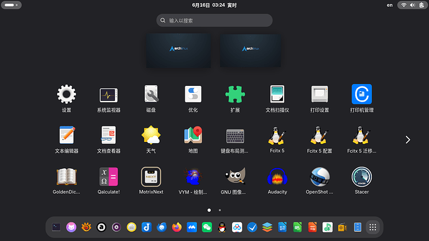The width and height of the screenshot is (429, 241).
Task: Select the first Arch Linux workspace thumbnail
Action: (178, 50)
